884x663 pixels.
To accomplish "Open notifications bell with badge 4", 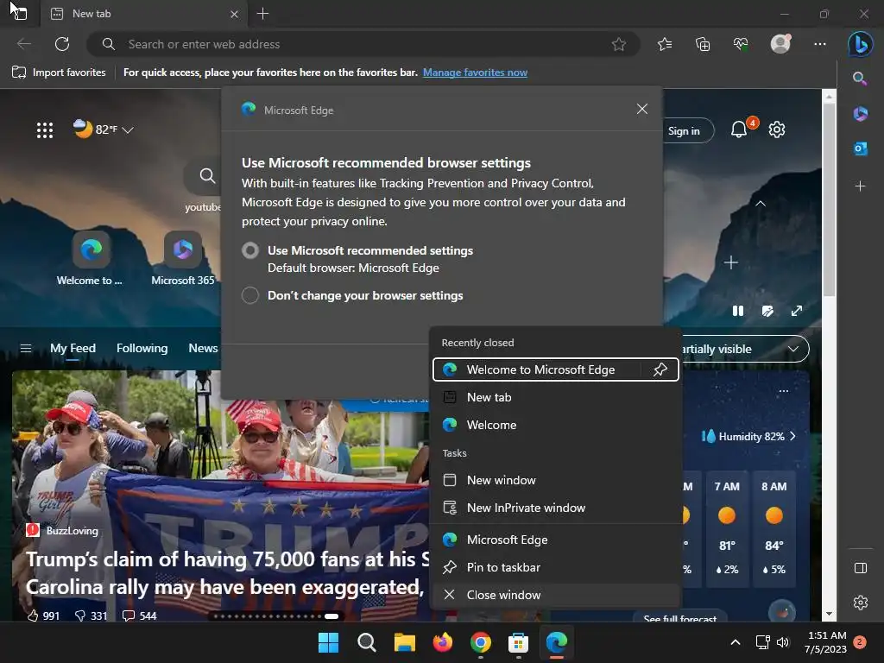I will pos(739,129).
